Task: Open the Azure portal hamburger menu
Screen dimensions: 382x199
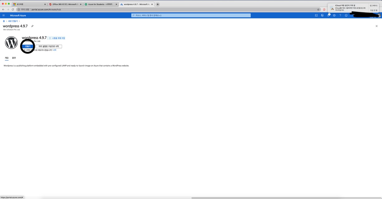Action: click(x=3, y=15)
